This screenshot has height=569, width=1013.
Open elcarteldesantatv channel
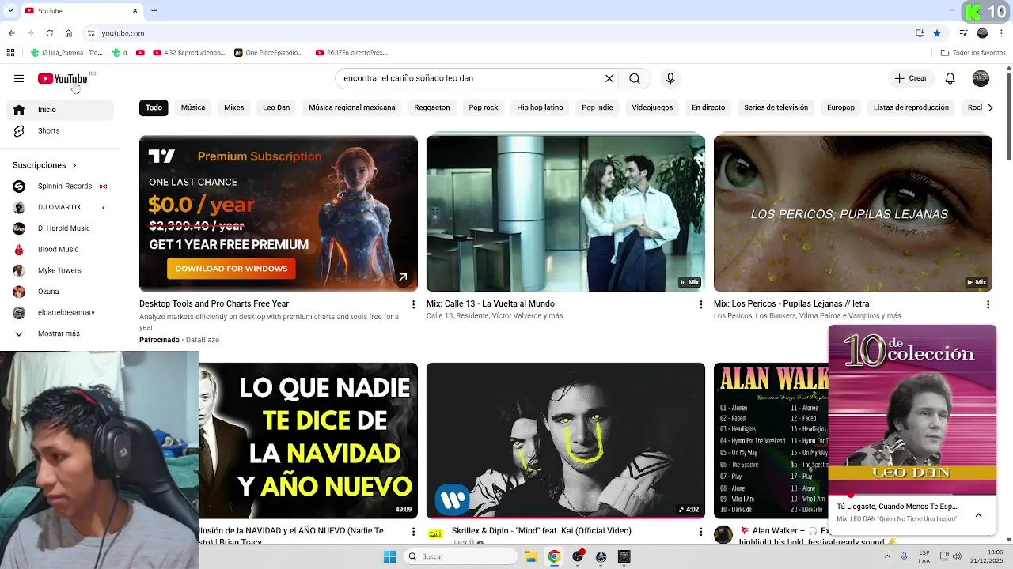coord(60,313)
